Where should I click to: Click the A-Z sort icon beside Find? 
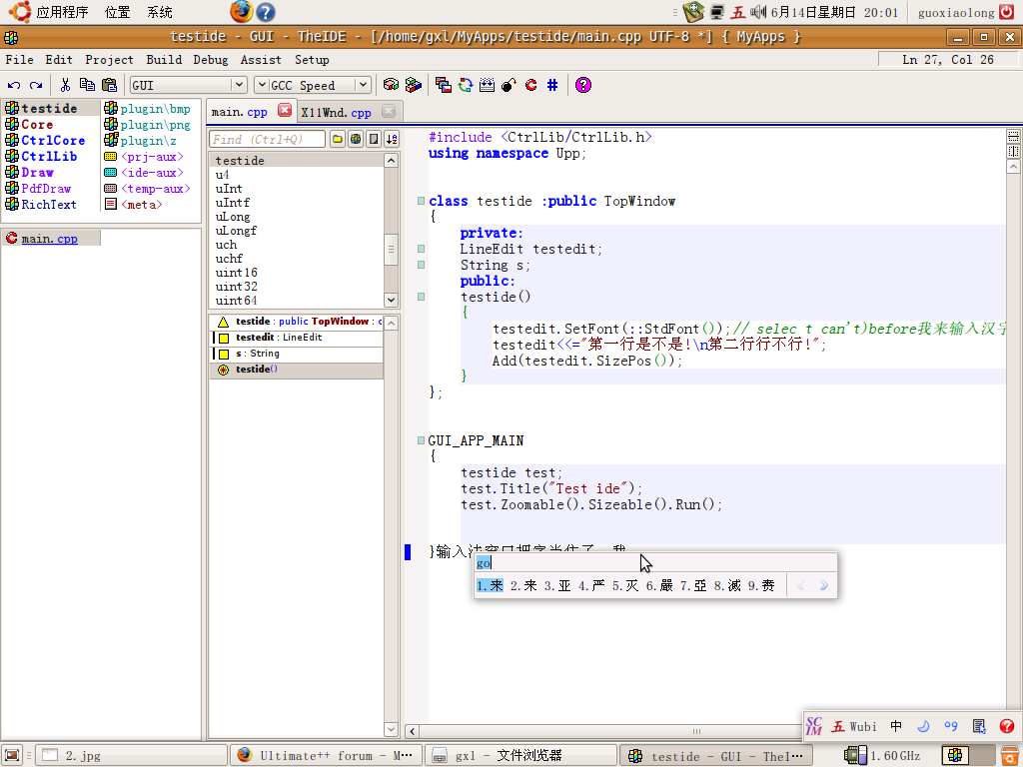point(392,140)
